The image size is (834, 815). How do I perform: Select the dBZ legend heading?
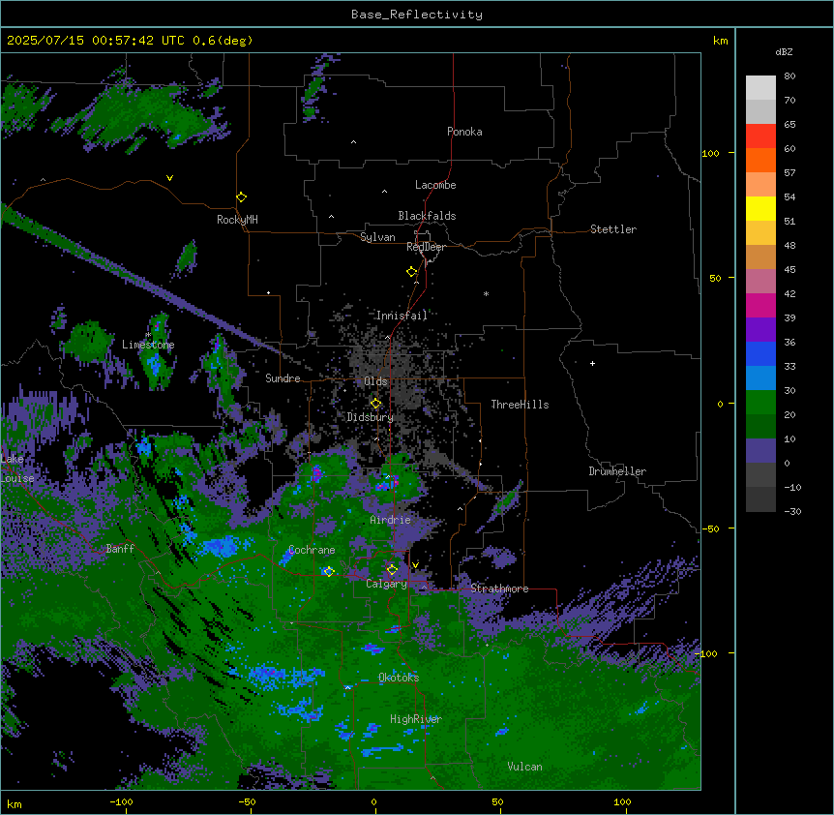pos(784,51)
